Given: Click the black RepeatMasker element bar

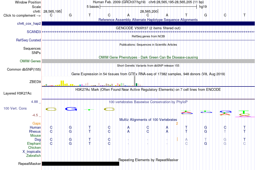Looking at the screenshot, I should click(81, 164).
